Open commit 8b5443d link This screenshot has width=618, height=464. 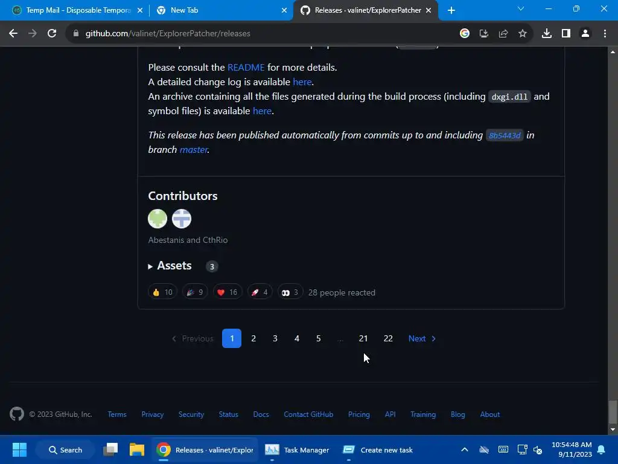505,135
